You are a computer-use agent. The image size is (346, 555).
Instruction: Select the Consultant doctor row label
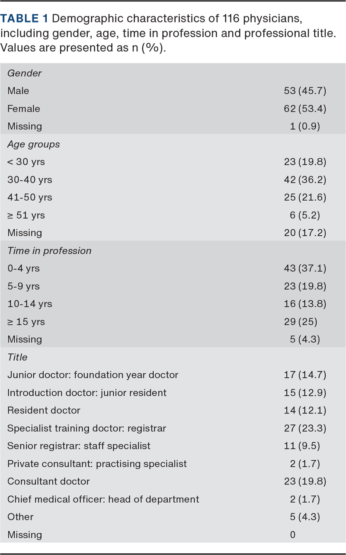tap(48, 481)
